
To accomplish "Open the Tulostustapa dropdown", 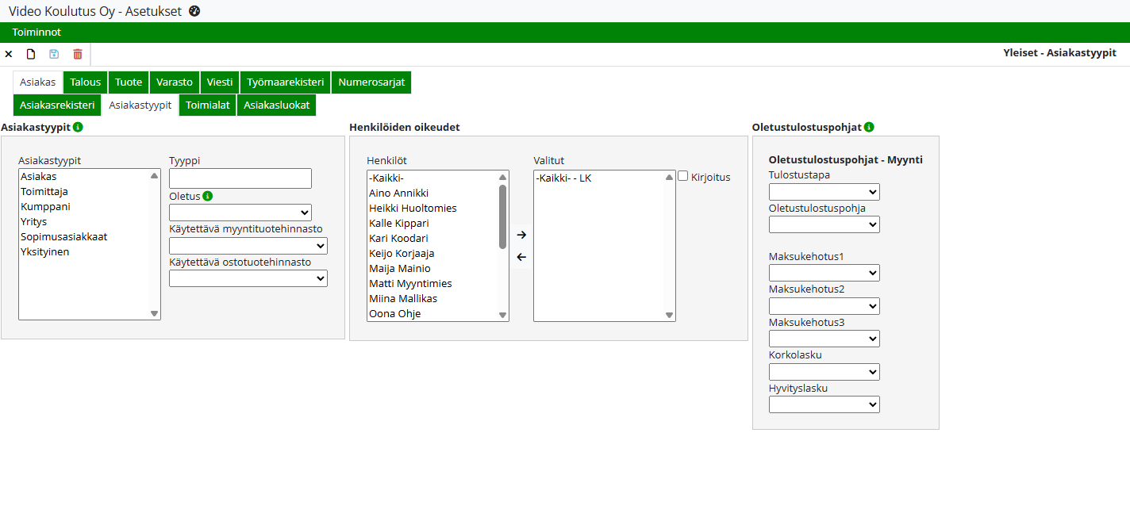I will (x=824, y=192).
